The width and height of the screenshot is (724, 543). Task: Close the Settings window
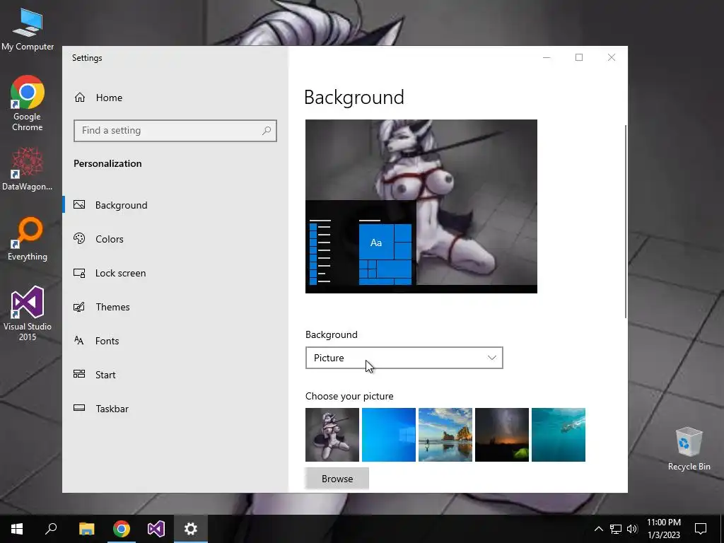(612, 57)
